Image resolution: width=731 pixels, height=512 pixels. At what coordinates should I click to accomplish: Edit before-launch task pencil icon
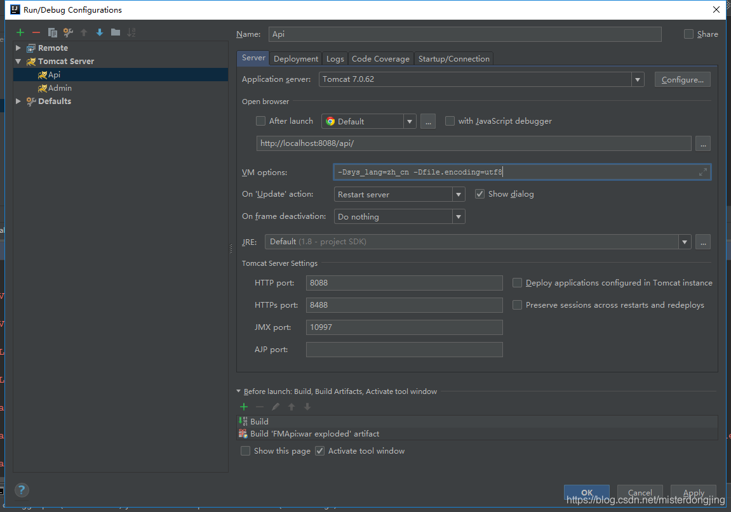276,407
